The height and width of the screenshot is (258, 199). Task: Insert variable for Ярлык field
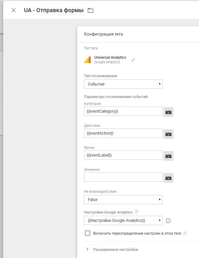point(168,156)
